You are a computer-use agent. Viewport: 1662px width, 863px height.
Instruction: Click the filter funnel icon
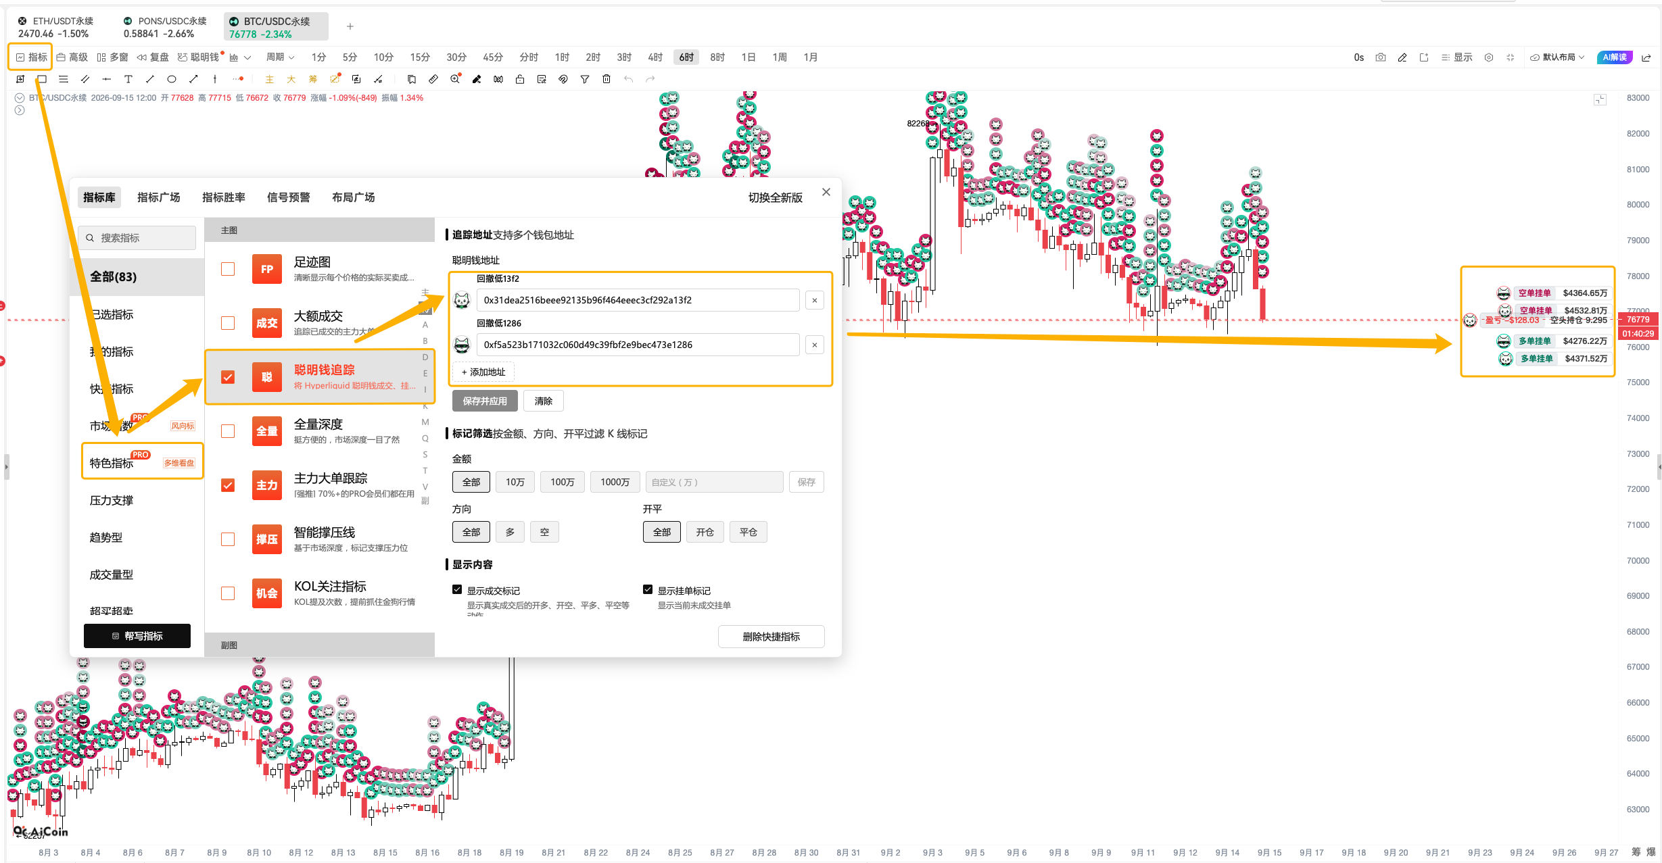click(585, 79)
